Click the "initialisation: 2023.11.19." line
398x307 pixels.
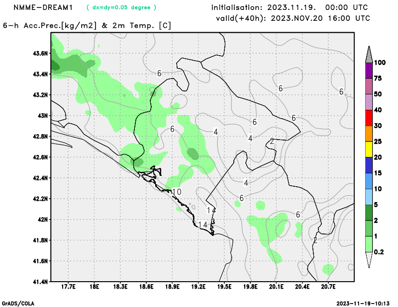click(x=264, y=7)
